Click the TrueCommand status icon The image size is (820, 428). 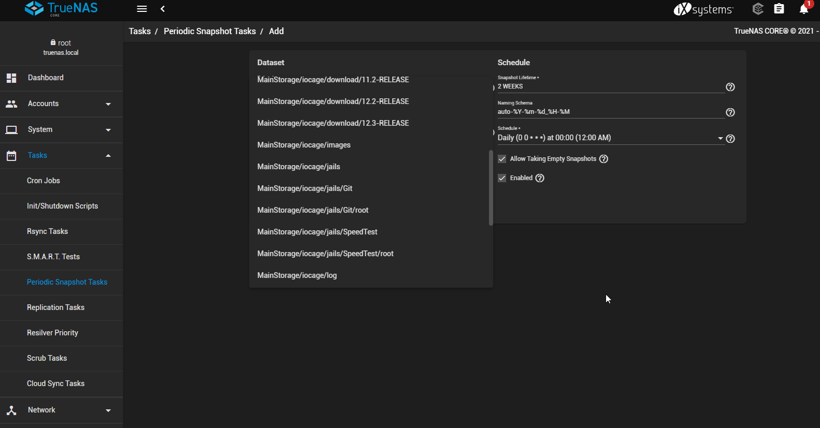758,9
